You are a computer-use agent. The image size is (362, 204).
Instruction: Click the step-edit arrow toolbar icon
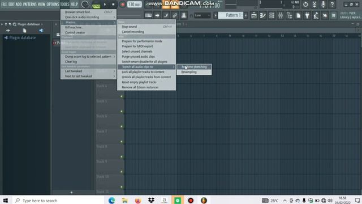click(x=157, y=15)
